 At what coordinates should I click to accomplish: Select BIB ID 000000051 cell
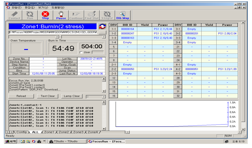[192, 69]
